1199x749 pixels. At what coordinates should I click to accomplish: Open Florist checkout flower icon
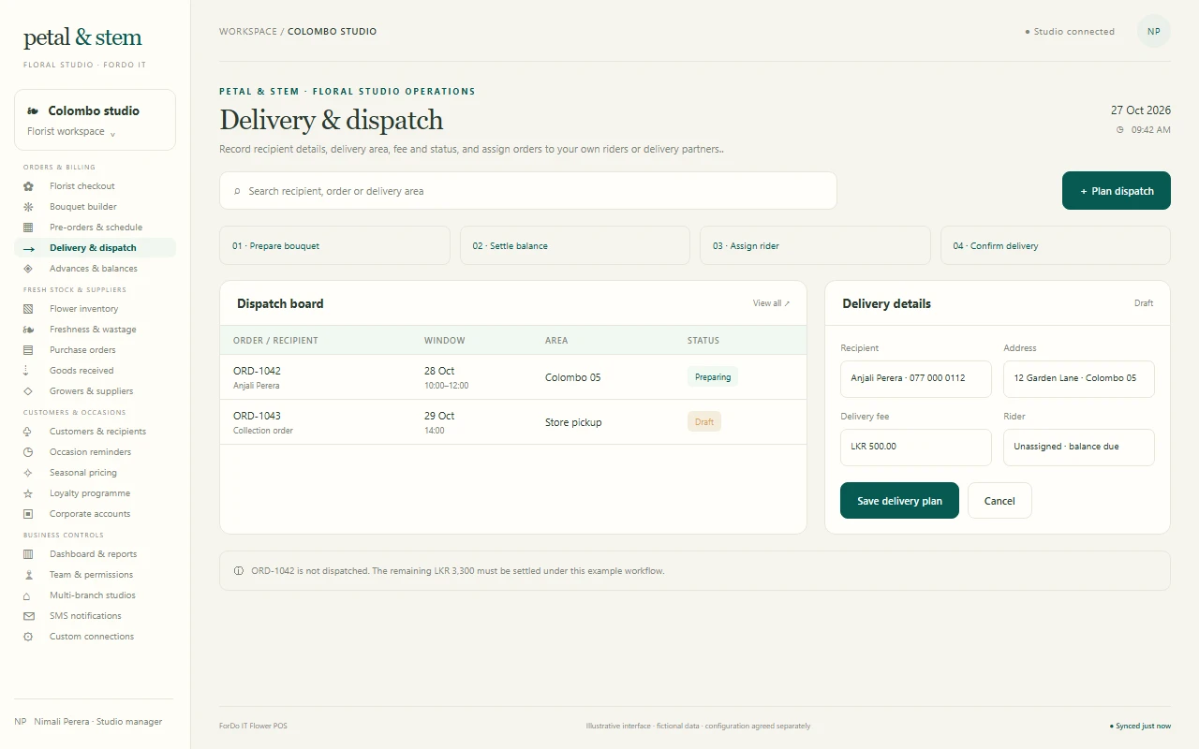tap(28, 186)
